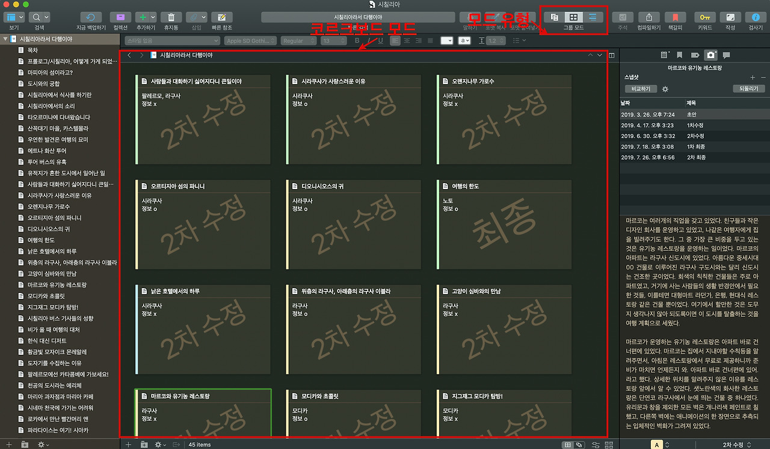
Task: Select the 2차 최종 snapshot row
Action: 695,157
